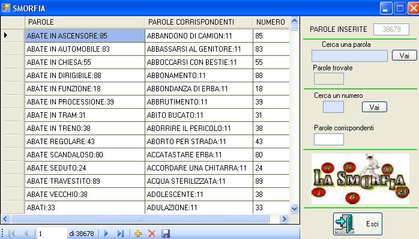The height and width of the screenshot is (239, 419).
Task: Click Vai next to Cerca una parola
Action: [405, 55]
